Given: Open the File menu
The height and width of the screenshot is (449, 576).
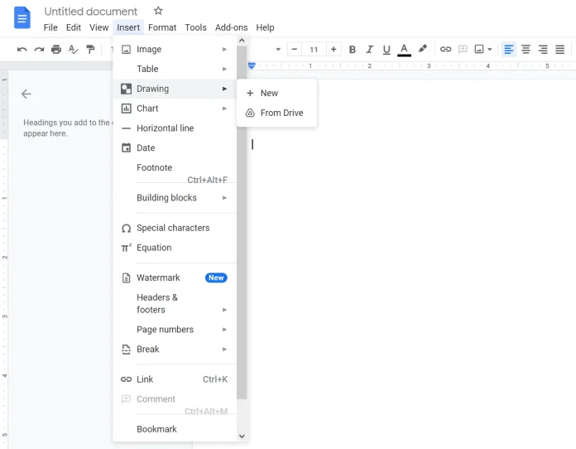Looking at the screenshot, I should [50, 27].
